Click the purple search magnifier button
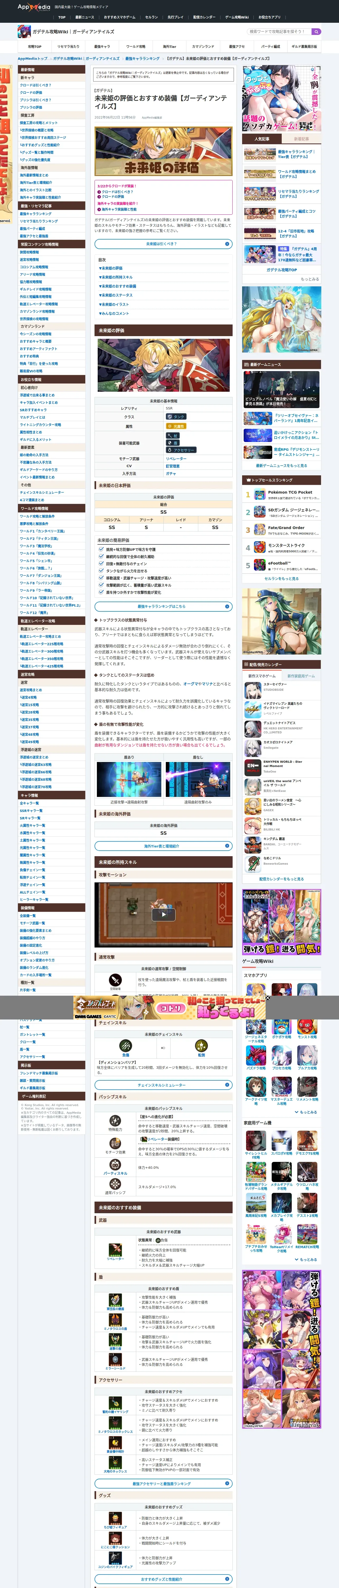Screen dimensions: 339x1588 point(316,31)
